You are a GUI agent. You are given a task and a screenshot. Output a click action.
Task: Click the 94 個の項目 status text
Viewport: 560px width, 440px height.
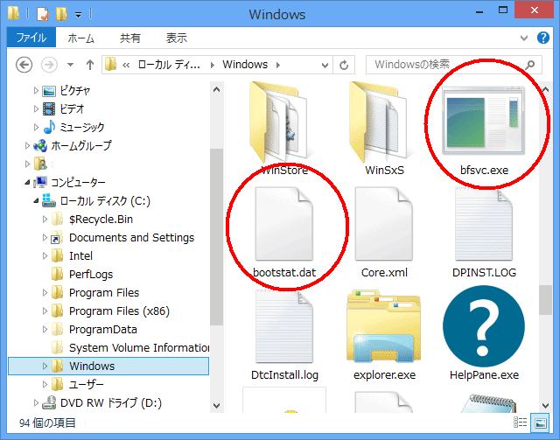tap(47, 423)
